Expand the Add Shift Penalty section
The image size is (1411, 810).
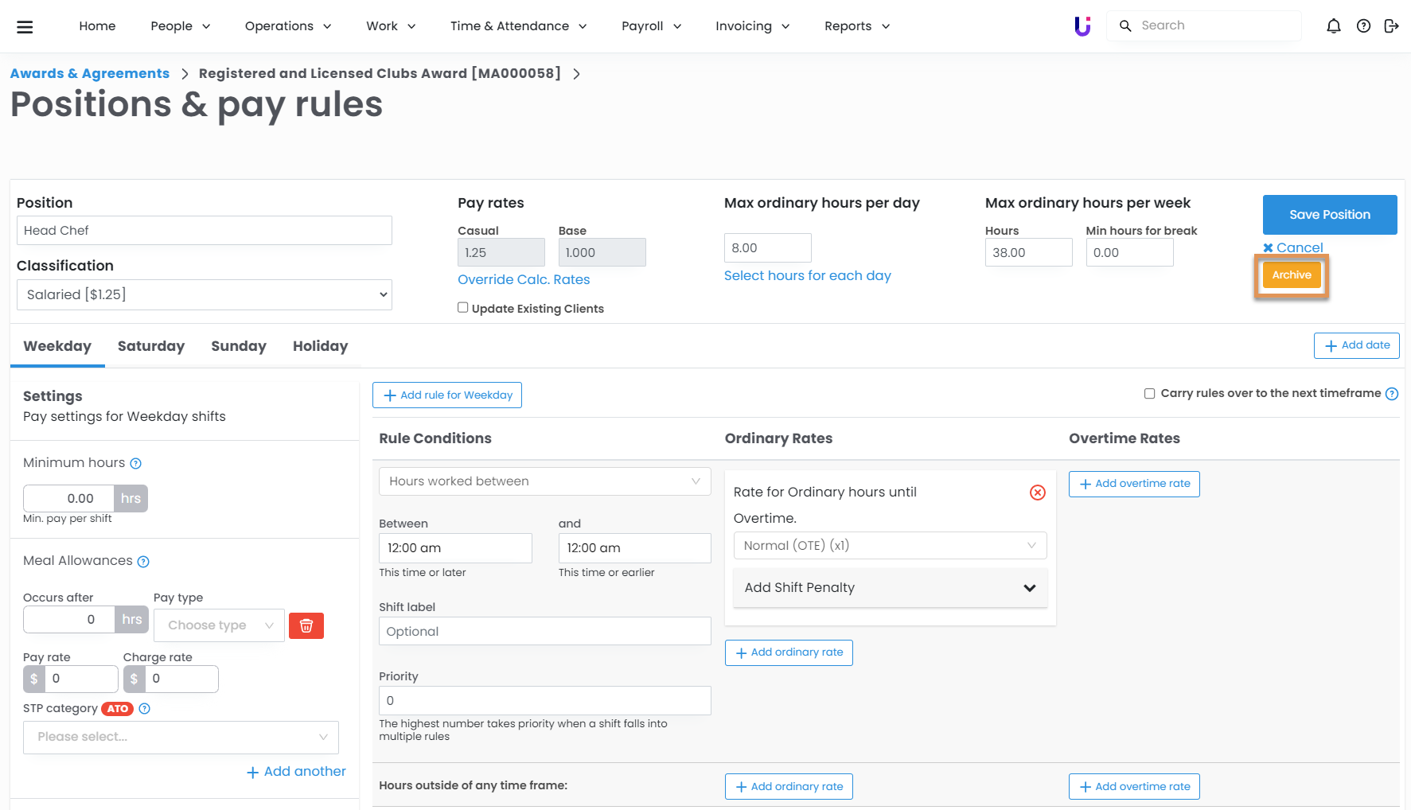pyautogui.click(x=890, y=588)
